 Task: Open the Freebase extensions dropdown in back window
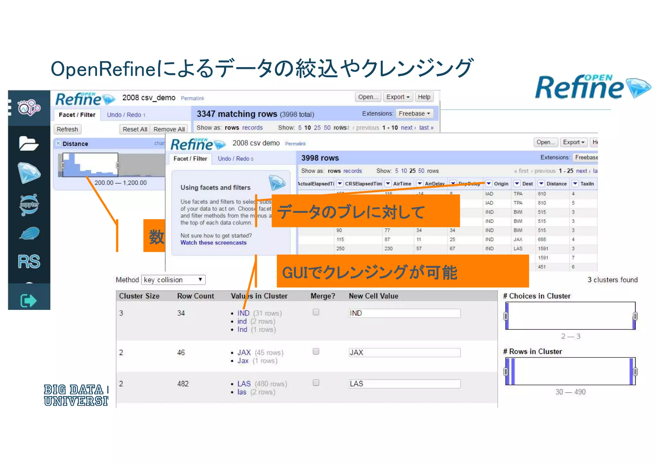414,113
